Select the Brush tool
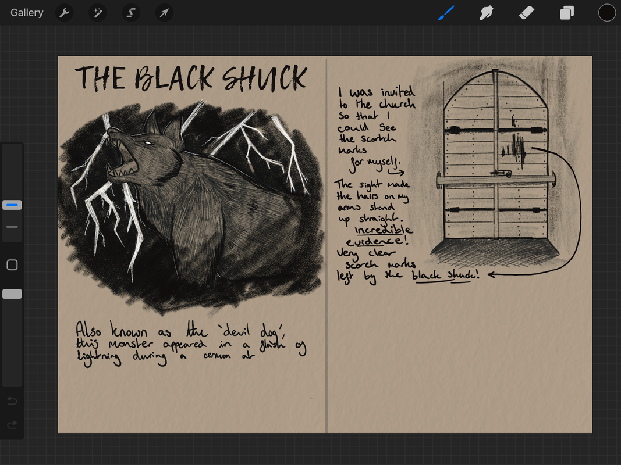Image resolution: width=621 pixels, height=465 pixels. [446, 13]
